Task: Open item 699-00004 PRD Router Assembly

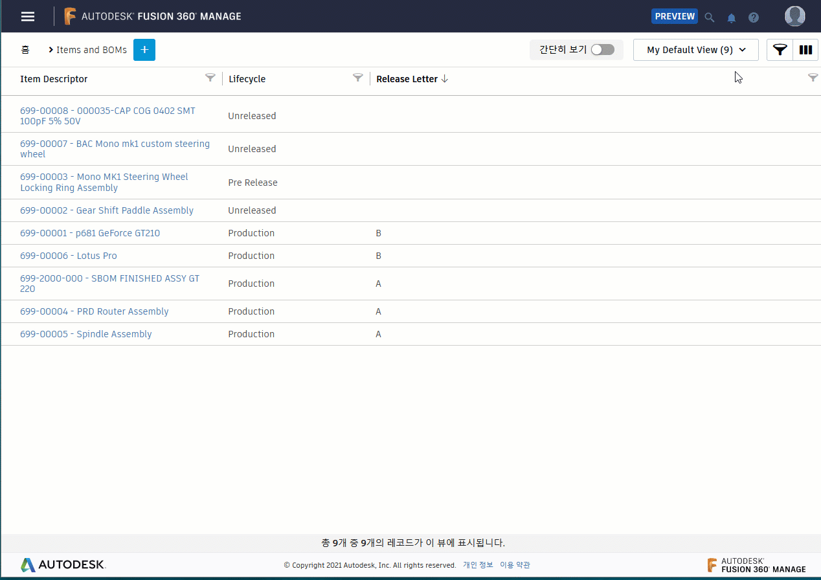Action: (x=94, y=311)
